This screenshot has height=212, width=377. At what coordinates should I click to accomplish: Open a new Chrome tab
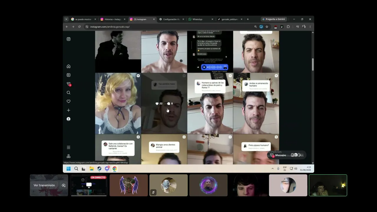248,19
